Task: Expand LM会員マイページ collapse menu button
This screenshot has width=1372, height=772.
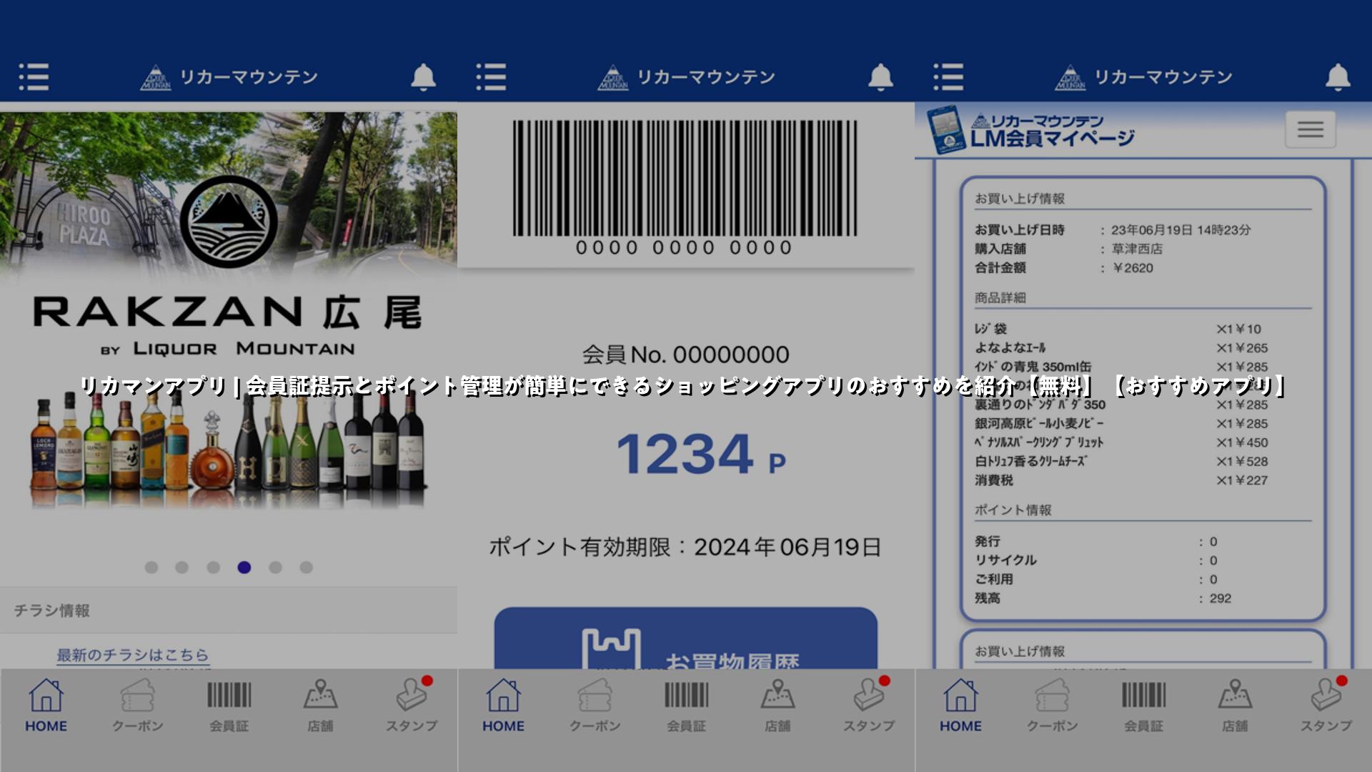Action: tap(1310, 129)
